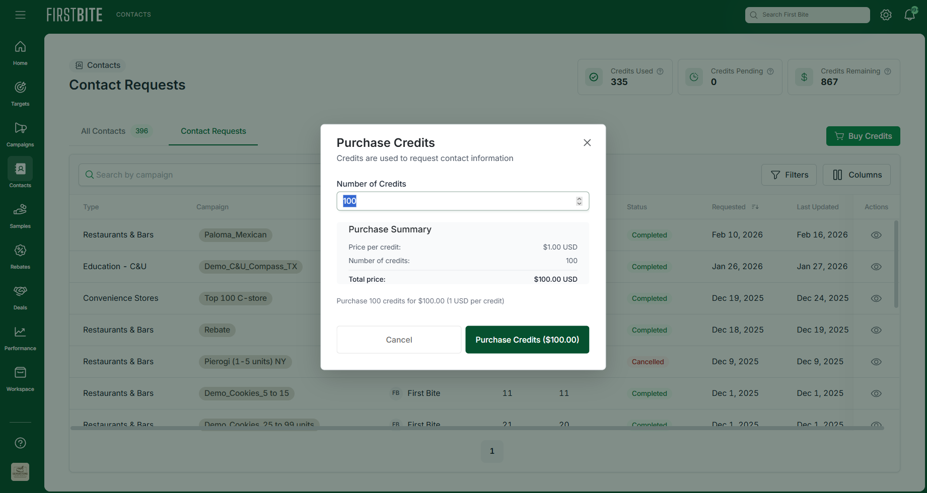
Task: Click the Credits Used checkmark icon
Action: point(594,77)
